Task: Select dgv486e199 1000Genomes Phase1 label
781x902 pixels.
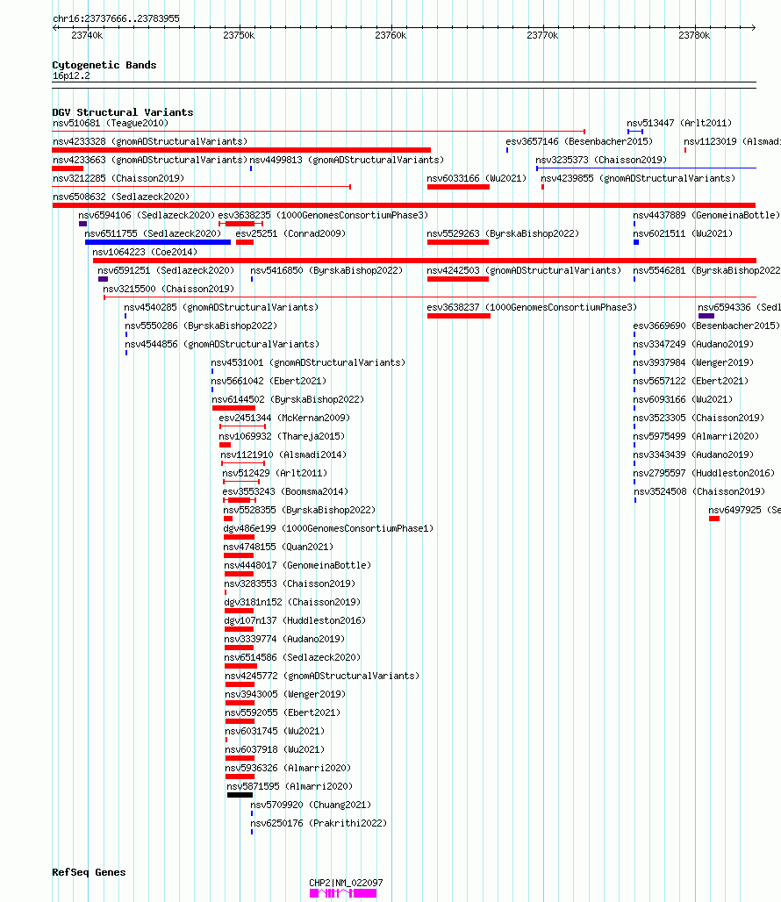Action: click(x=328, y=528)
